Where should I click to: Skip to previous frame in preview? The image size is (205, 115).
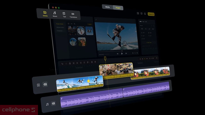point(117,53)
